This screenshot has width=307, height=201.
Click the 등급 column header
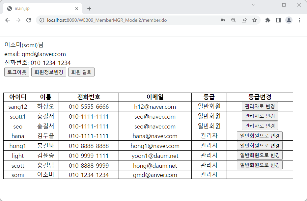coord(209,97)
